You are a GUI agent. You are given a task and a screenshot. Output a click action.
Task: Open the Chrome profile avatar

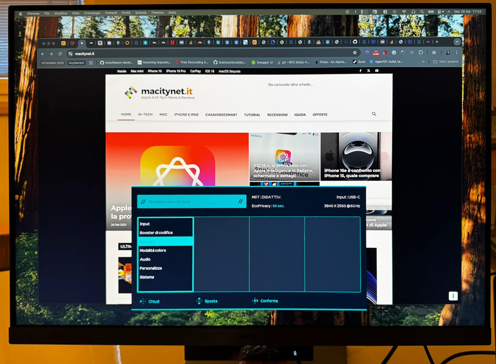click(x=448, y=52)
